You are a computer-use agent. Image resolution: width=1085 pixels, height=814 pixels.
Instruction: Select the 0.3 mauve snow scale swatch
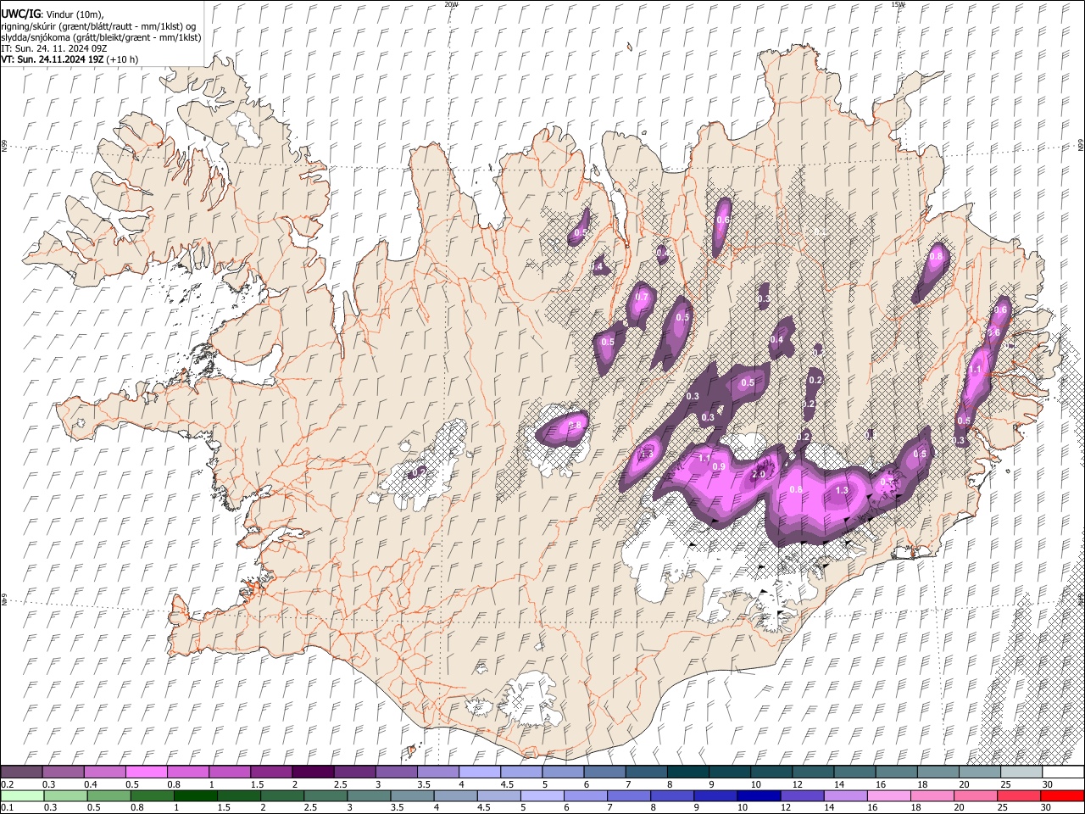[64, 772]
